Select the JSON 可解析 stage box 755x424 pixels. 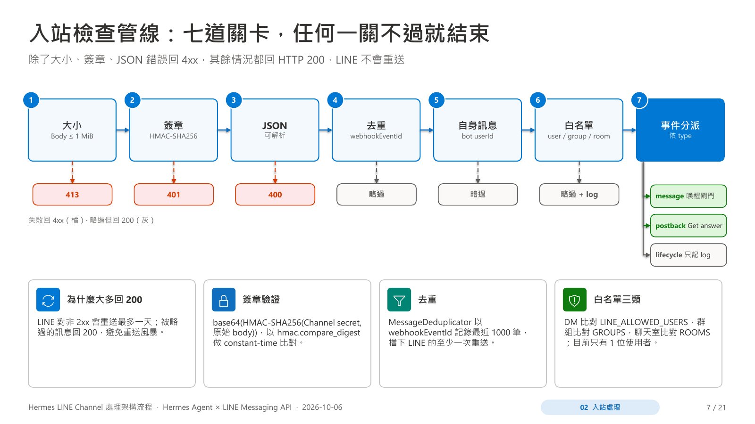click(x=275, y=130)
